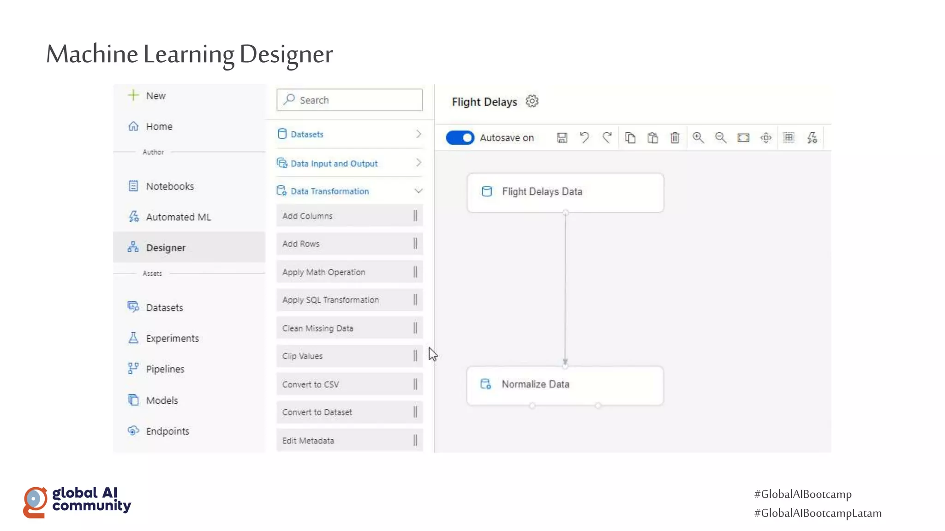Toggle the Autosave switch off

(460, 138)
